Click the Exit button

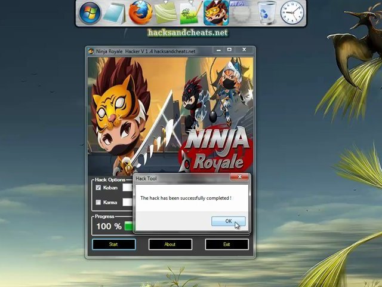pos(226,244)
